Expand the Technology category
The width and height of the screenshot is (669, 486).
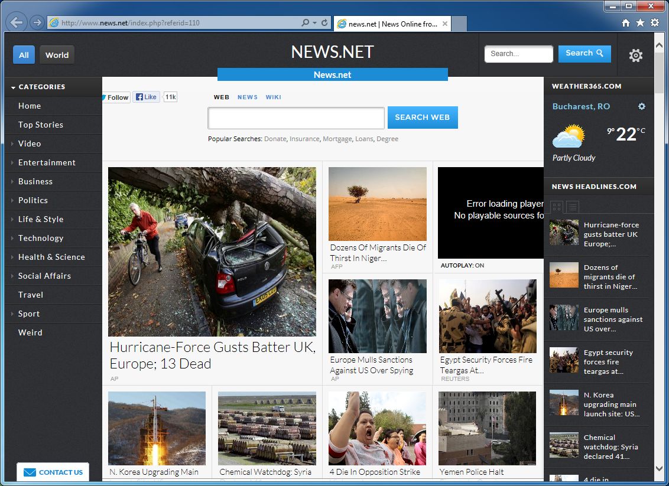coord(12,238)
